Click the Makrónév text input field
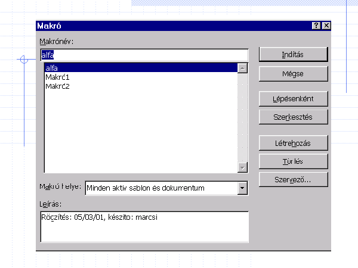Image resolution: width=358 pixels, height=268 pixels. 143,55
